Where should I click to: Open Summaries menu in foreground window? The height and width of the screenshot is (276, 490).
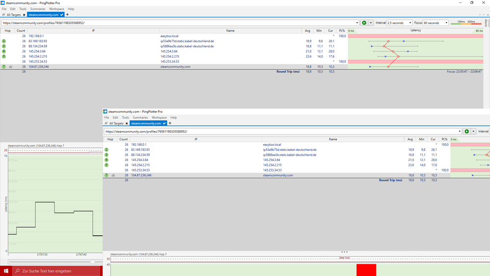coord(140,117)
